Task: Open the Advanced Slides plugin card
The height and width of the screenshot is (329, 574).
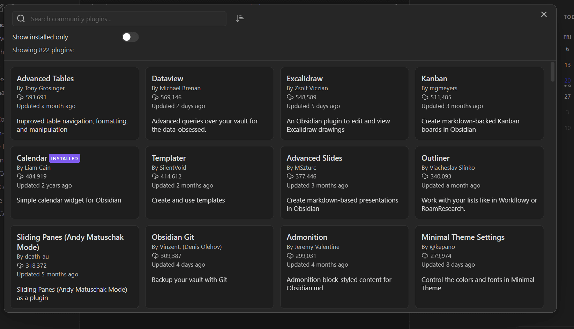Action: coord(344,183)
